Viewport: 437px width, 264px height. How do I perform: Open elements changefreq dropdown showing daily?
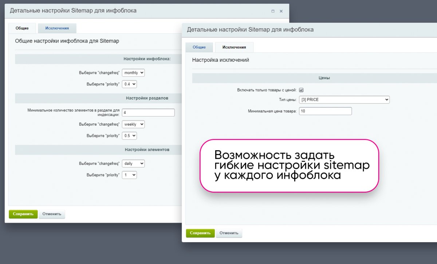point(133,163)
